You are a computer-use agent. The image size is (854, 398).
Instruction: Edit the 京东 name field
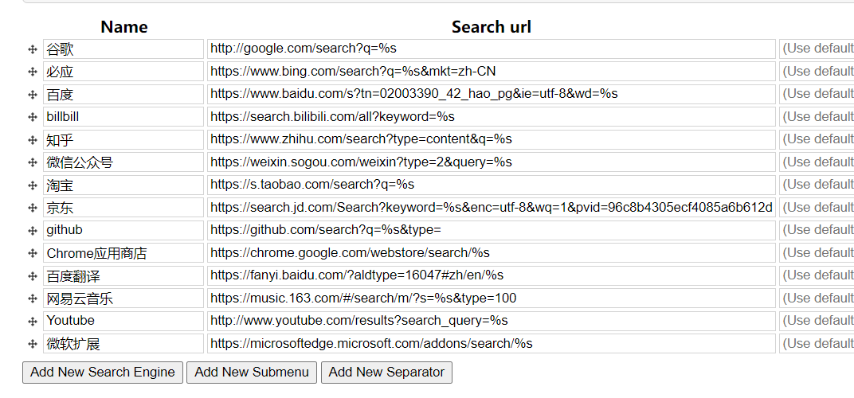(123, 208)
